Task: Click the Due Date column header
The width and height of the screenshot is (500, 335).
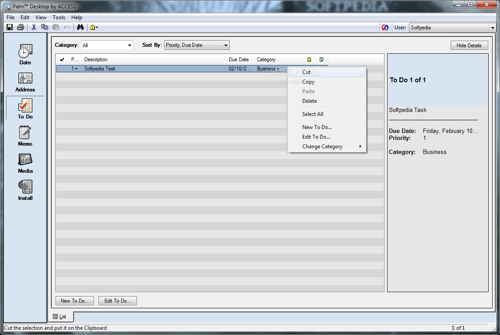Action: tap(240, 59)
